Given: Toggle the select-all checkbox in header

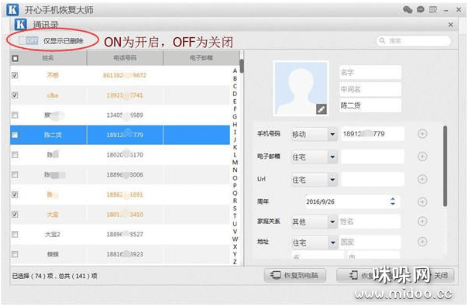Looking at the screenshot, I should tap(15, 58).
